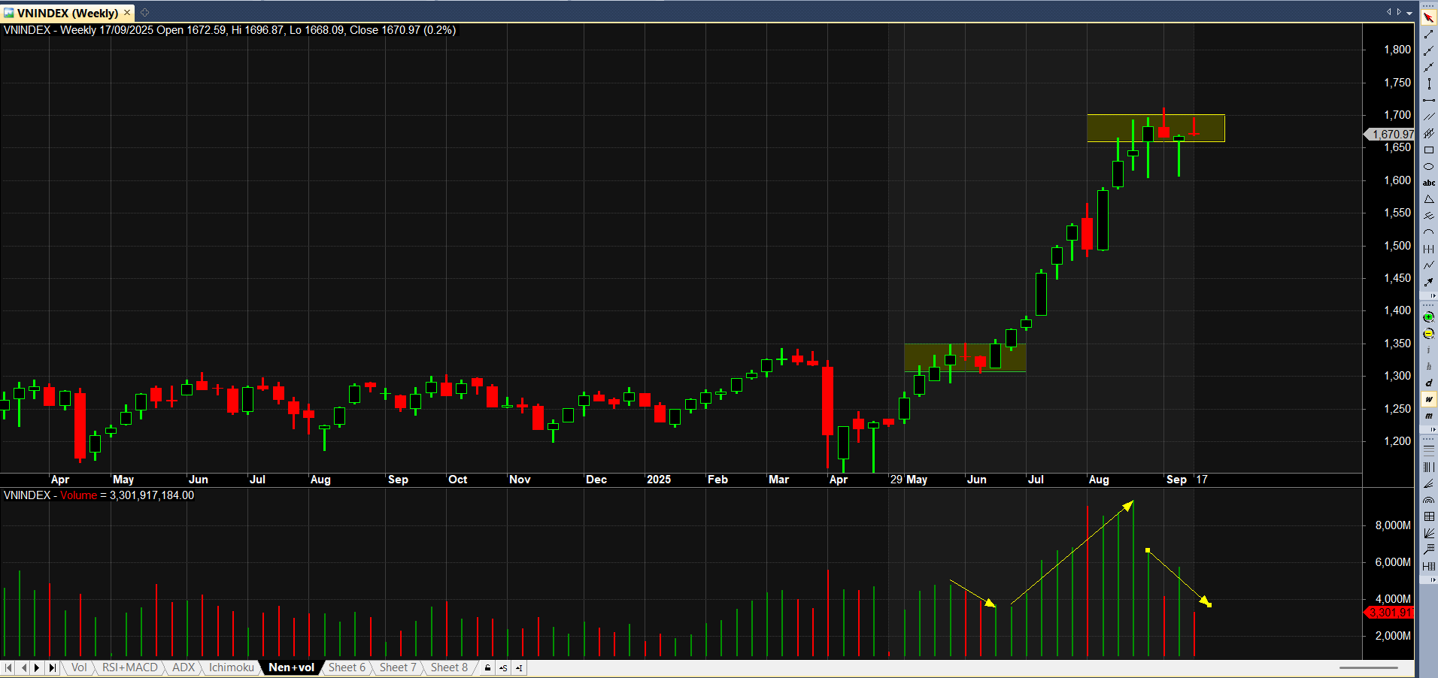Click the Volume label in volume pane
This screenshot has width=1438, height=678.
pos(79,495)
